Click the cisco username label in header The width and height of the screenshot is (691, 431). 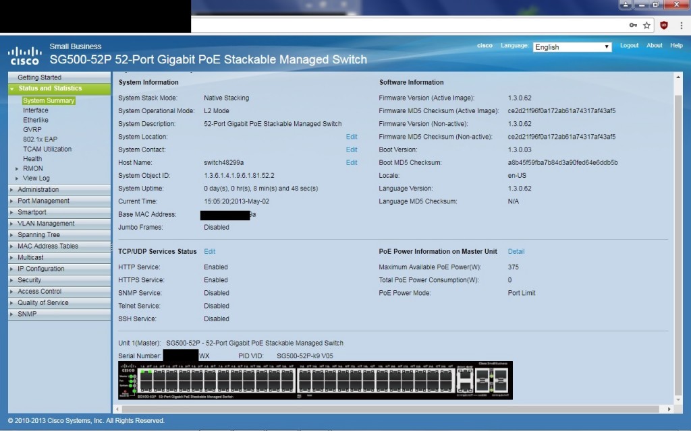485,45
